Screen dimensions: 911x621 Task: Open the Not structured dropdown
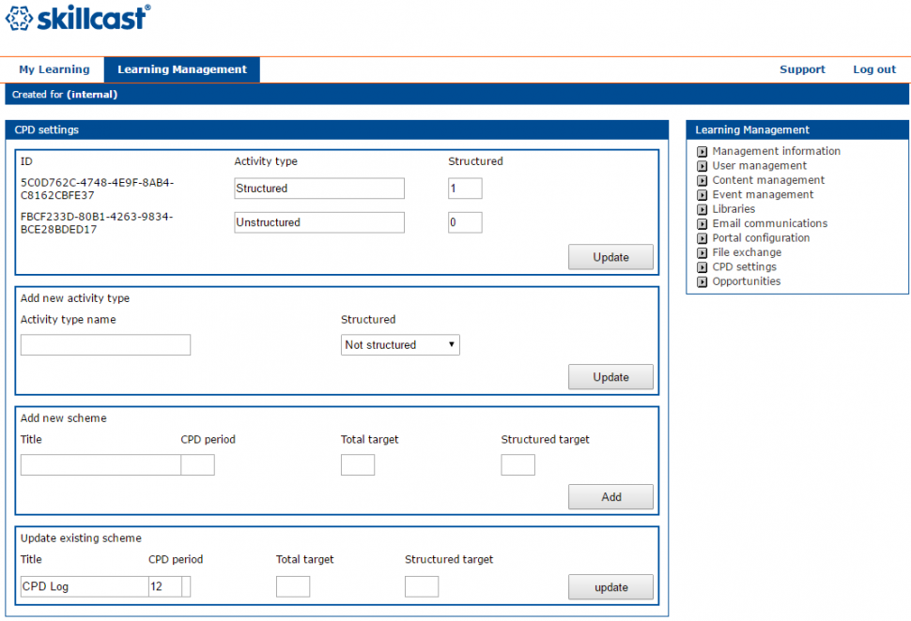pyautogui.click(x=400, y=345)
